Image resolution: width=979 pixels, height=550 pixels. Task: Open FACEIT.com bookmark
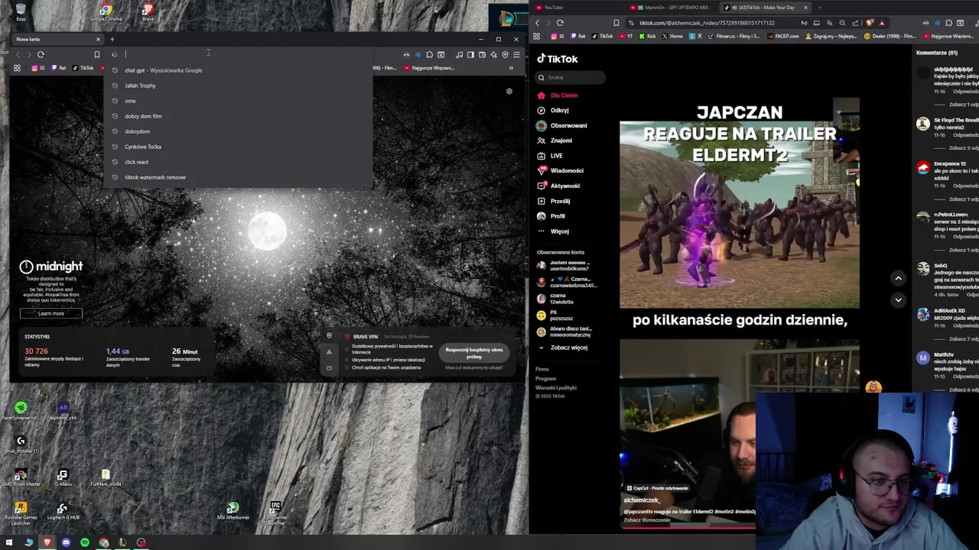point(782,36)
